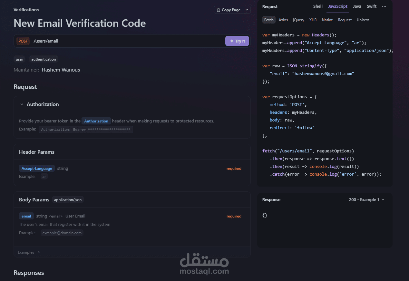Select the jQuery code variant

(298, 20)
